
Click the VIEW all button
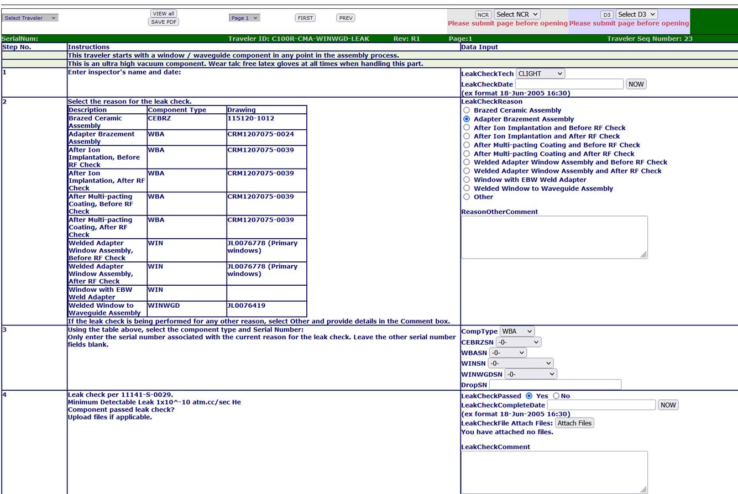coord(164,13)
